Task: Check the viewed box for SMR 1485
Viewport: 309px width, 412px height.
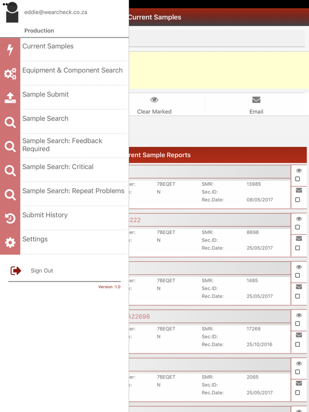Action: pos(297,275)
